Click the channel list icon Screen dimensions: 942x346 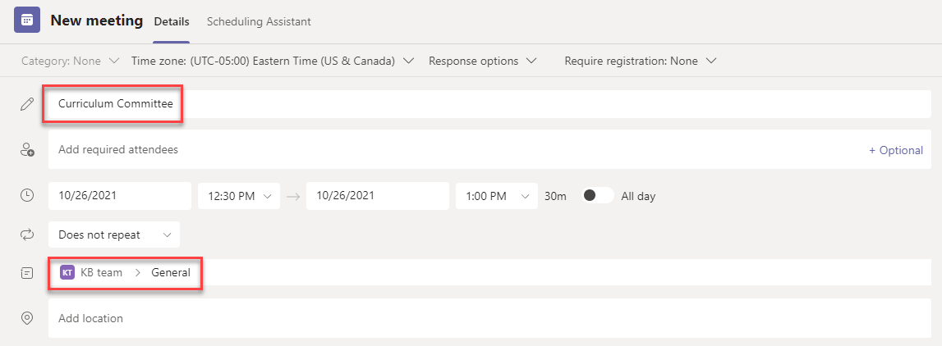click(27, 273)
